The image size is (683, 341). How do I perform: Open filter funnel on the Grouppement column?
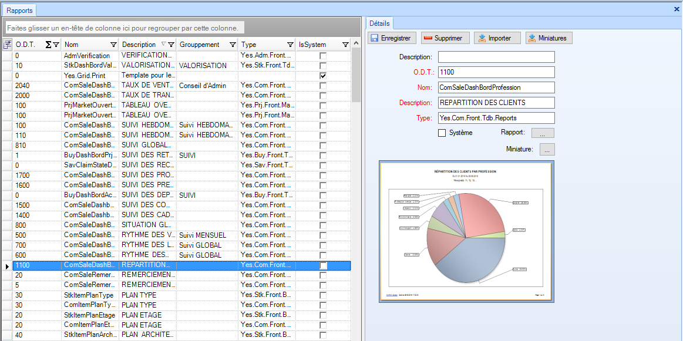tap(233, 45)
